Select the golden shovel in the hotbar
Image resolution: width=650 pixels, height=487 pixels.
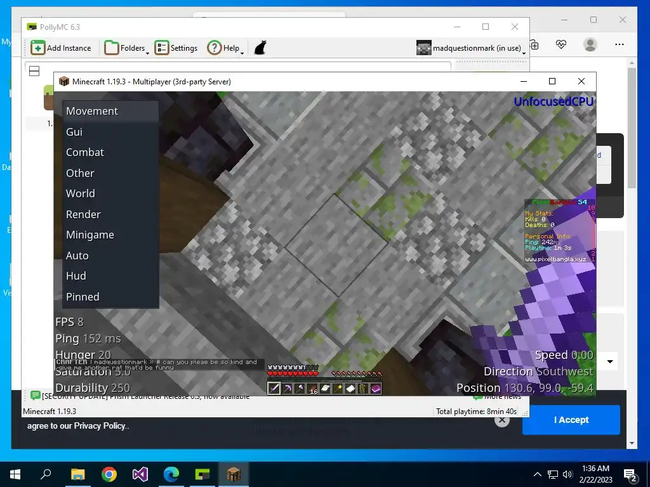[338, 389]
